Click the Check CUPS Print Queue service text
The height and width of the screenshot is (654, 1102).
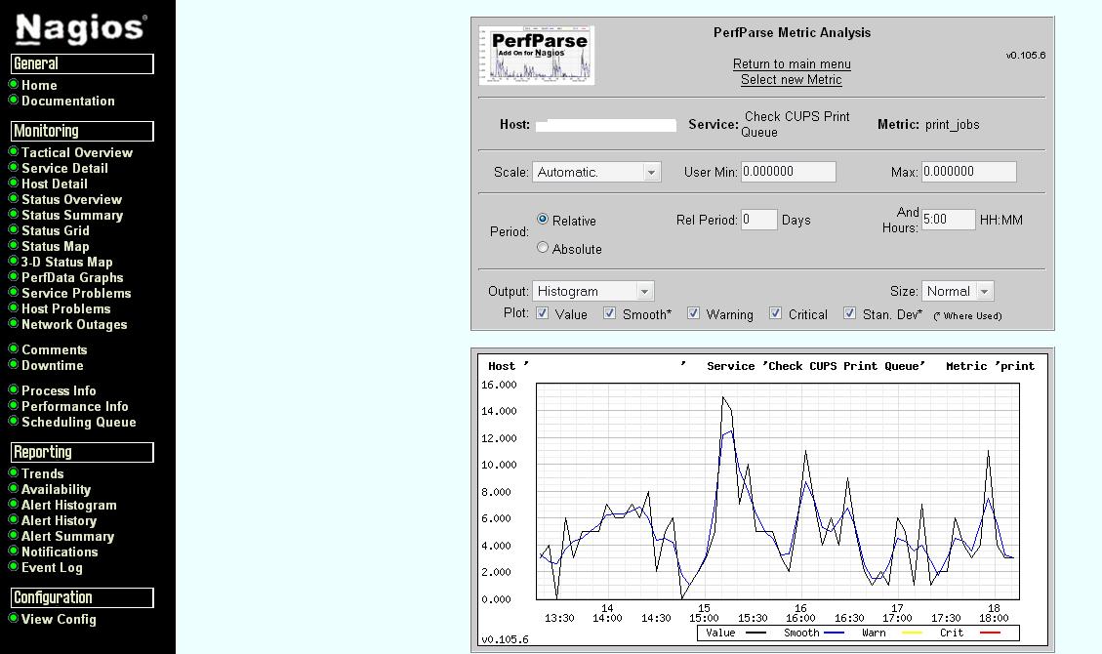796,124
